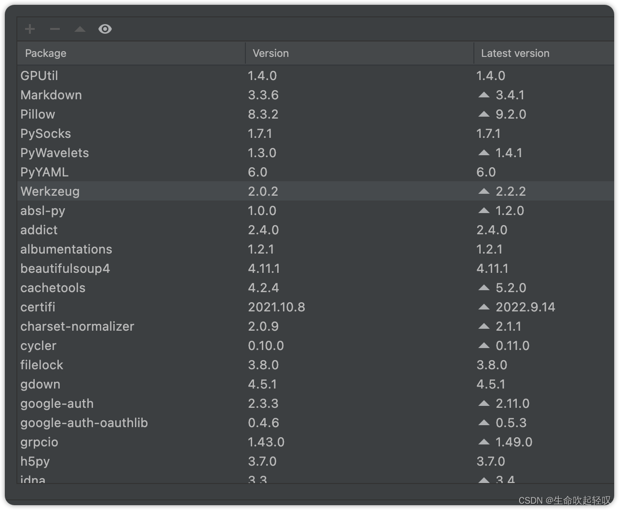
Task: Toggle the eye icon to show early releases
Action: click(105, 29)
